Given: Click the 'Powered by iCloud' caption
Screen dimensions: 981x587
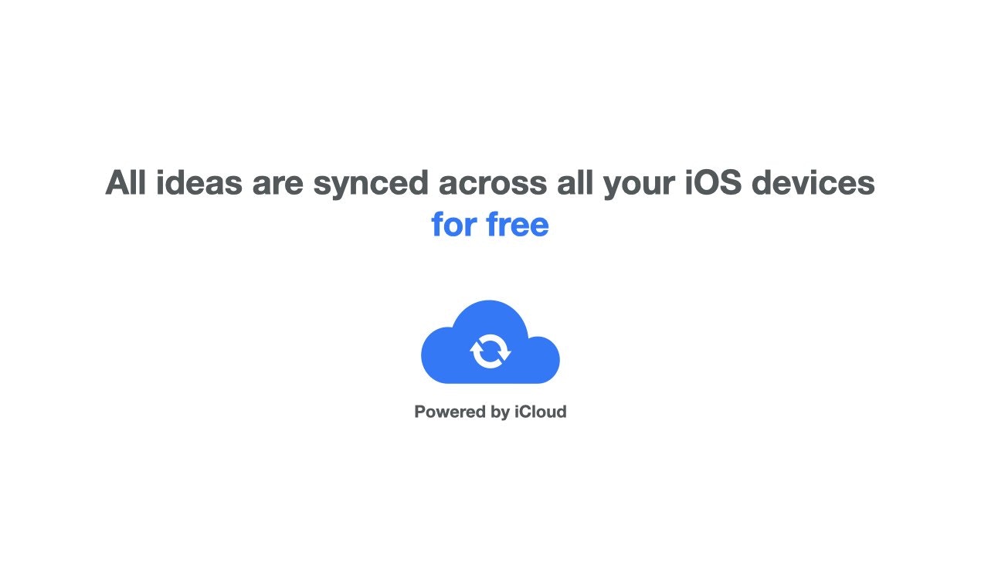Looking at the screenshot, I should pyautogui.click(x=490, y=412).
